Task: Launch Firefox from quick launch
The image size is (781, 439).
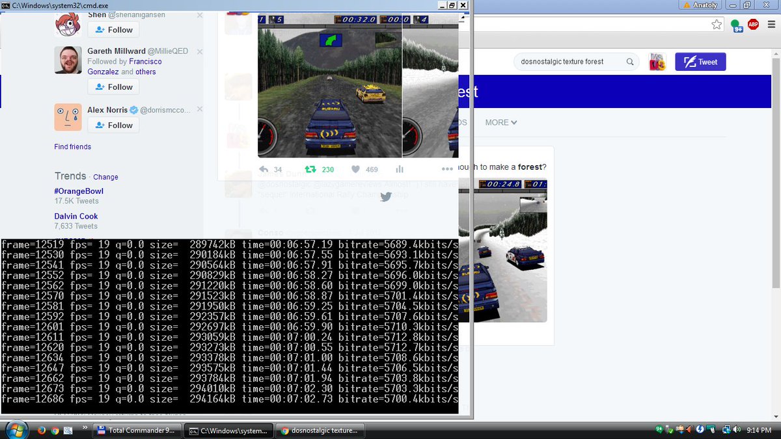Action: [x=41, y=431]
